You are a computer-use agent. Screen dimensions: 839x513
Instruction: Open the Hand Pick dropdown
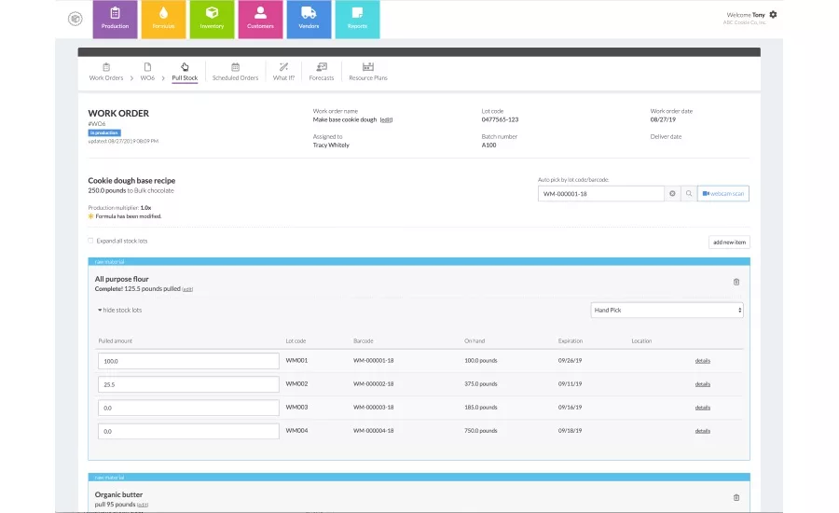[667, 310]
